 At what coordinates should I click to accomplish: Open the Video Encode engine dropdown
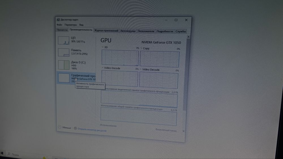102,68
